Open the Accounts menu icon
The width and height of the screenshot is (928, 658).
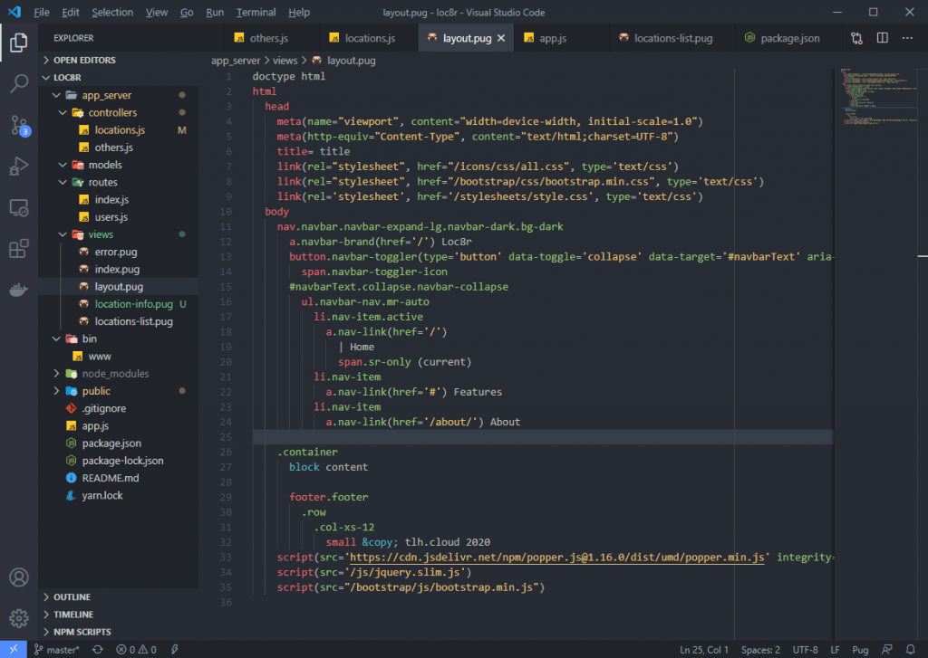19,577
